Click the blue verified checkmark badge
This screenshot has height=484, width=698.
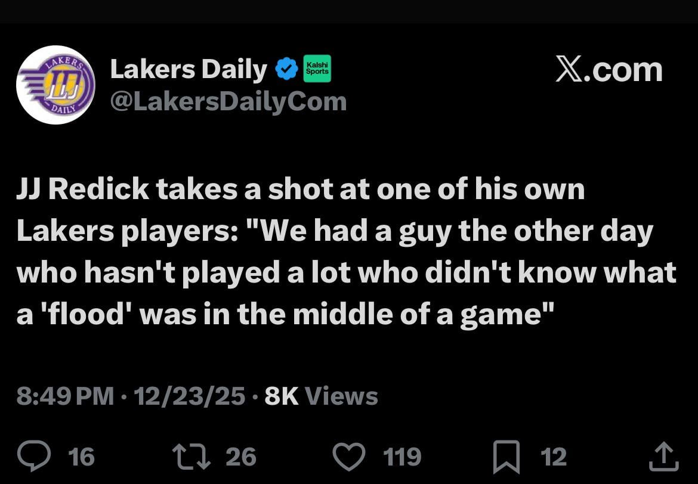pyautogui.click(x=286, y=67)
